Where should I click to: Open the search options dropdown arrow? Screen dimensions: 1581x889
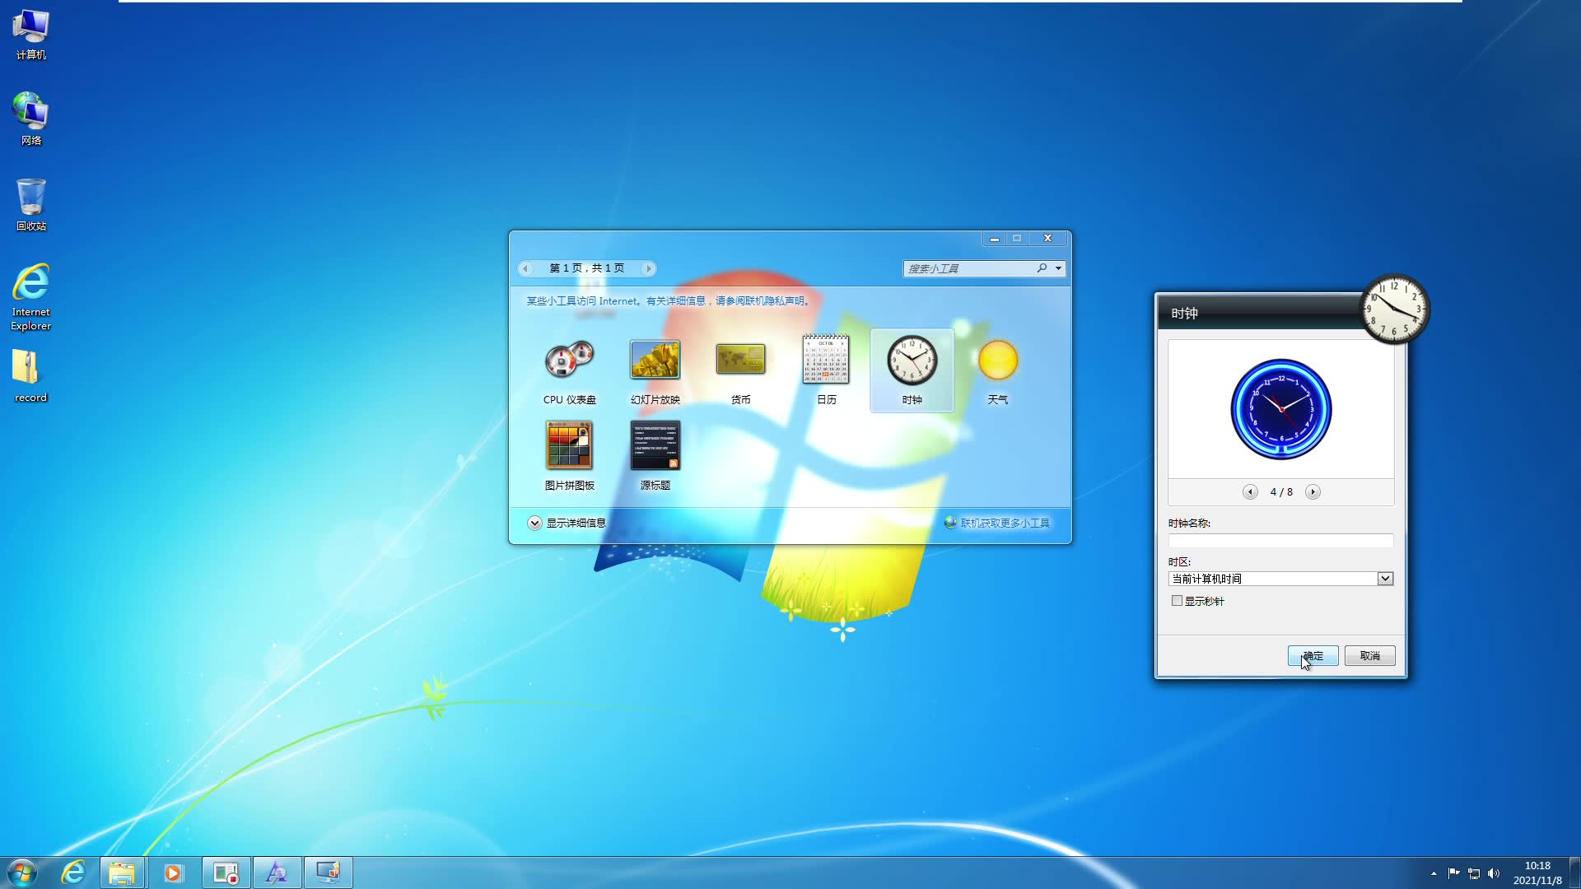tap(1058, 268)
